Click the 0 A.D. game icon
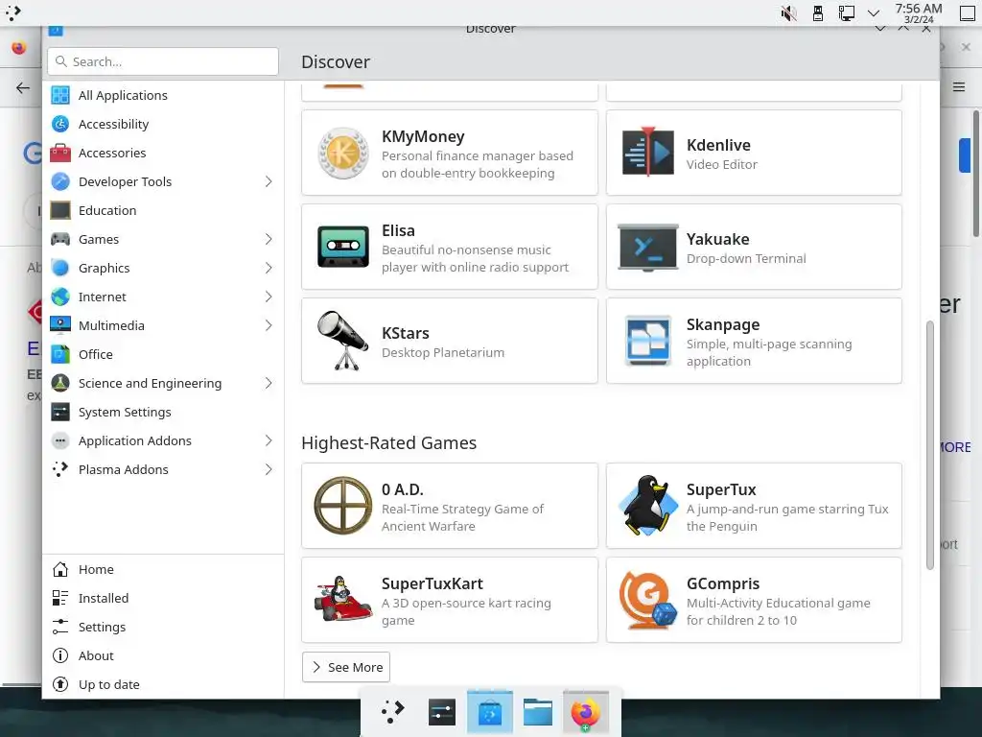 (x=342, y=506)
